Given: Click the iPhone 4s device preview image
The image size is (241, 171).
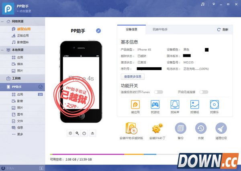Looking at the screenshot, I should (x=81, y=82).
